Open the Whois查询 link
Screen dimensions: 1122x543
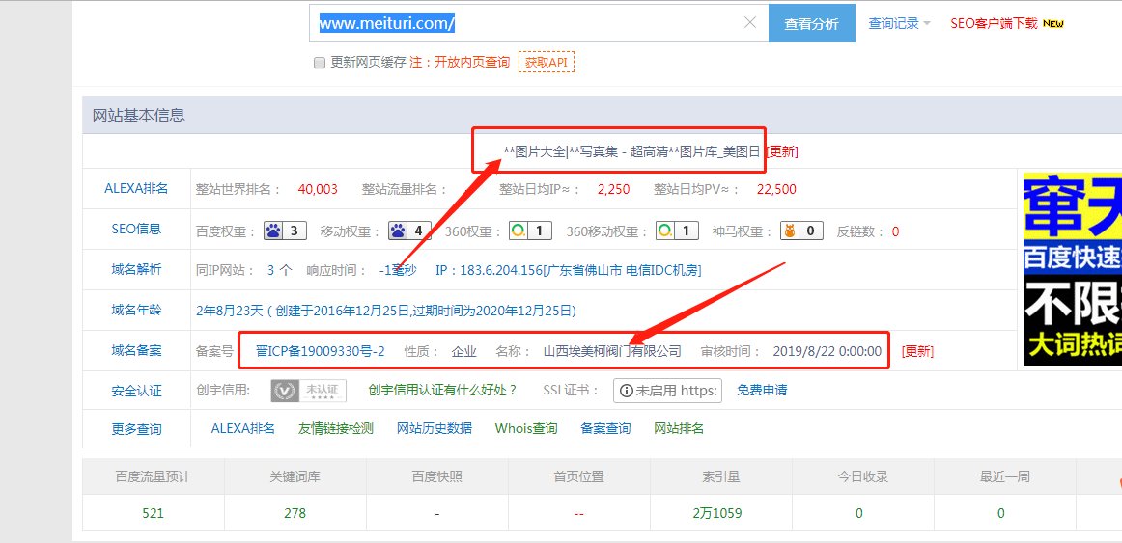pyautogui.click(x=526, y=428)
